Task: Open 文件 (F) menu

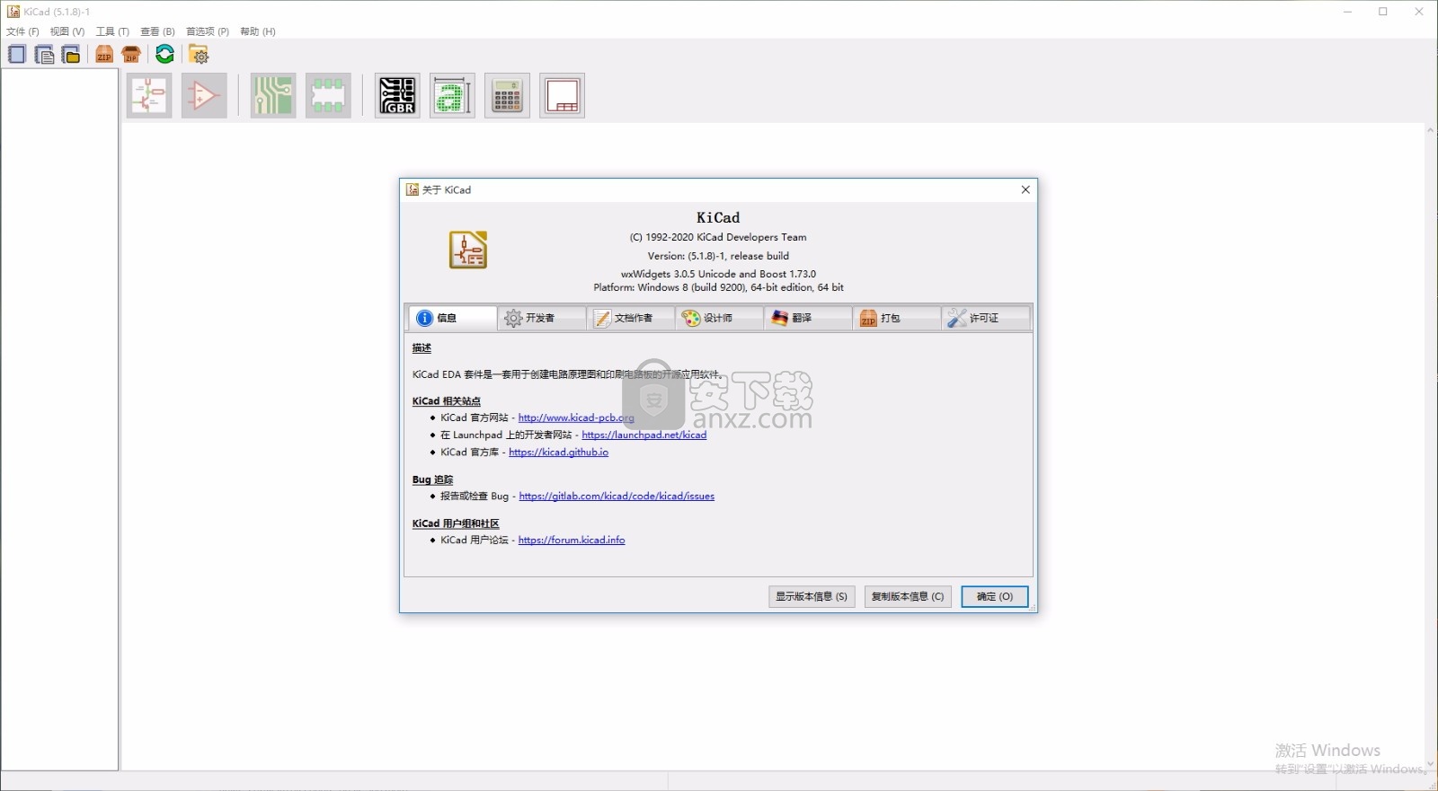Action: coord(22,31)
